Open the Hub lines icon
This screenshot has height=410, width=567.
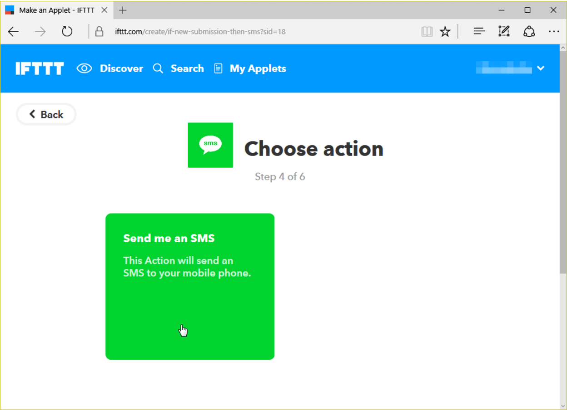point(479,31)
